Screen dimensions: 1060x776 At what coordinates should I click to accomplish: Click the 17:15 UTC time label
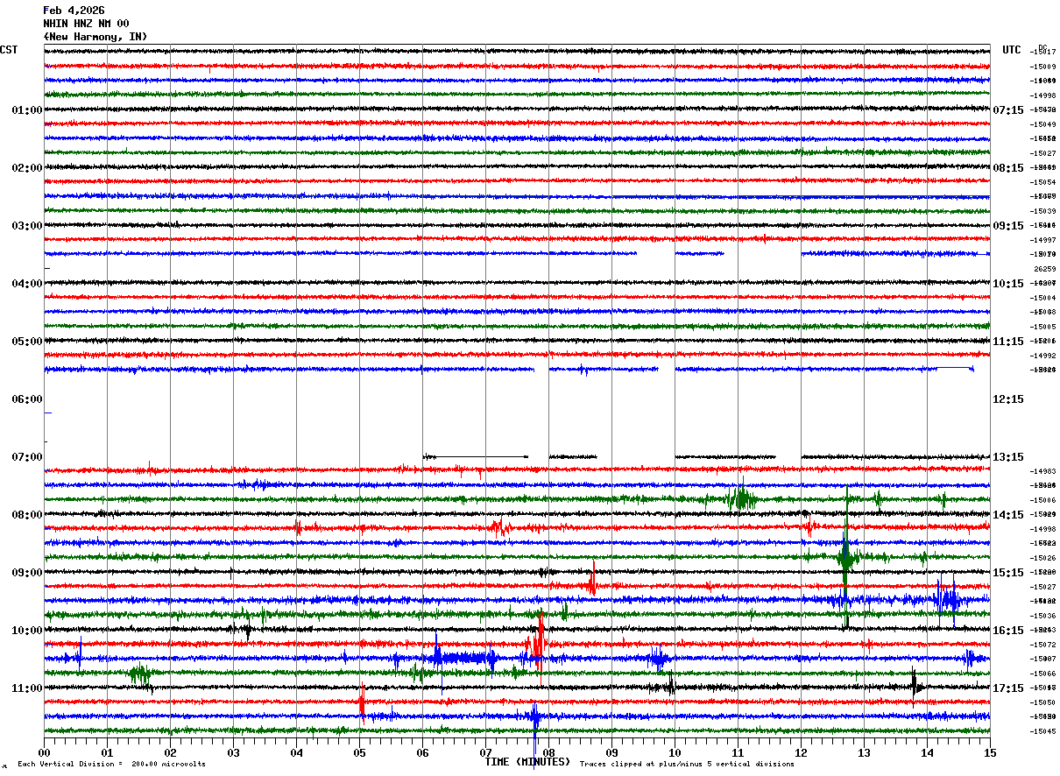1008,688
